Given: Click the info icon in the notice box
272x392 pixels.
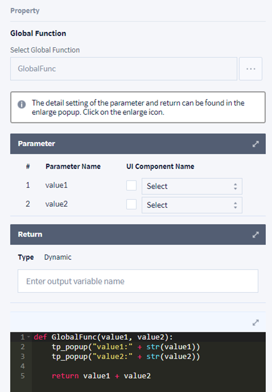Looking at the screenshot, I should click(22, 104).
